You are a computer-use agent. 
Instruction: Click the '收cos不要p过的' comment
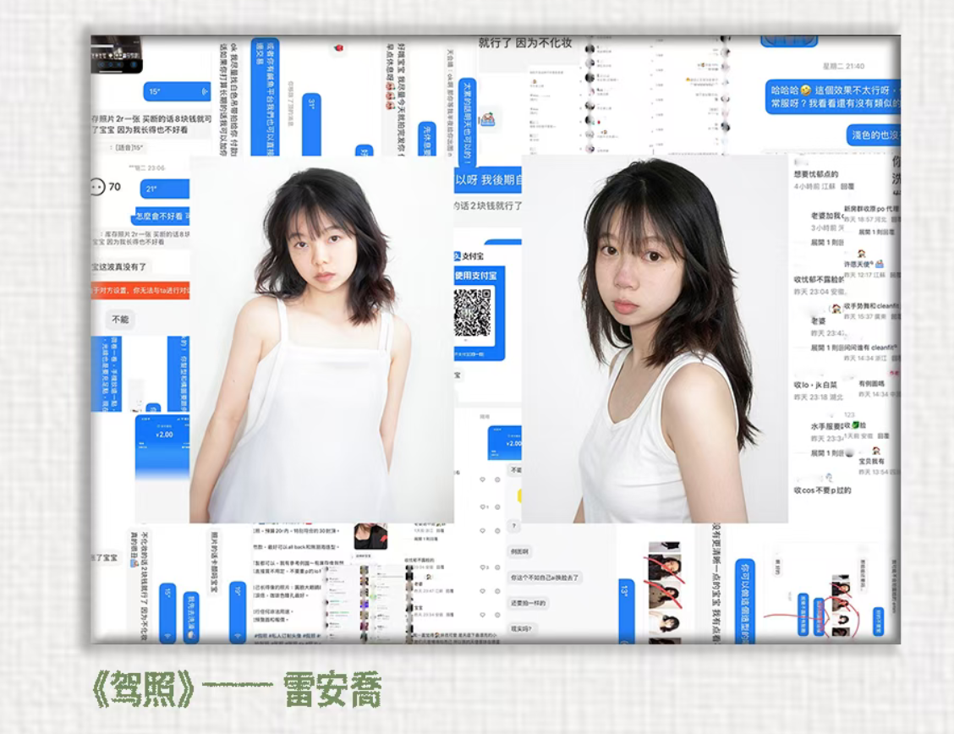(x=822, y=490)
